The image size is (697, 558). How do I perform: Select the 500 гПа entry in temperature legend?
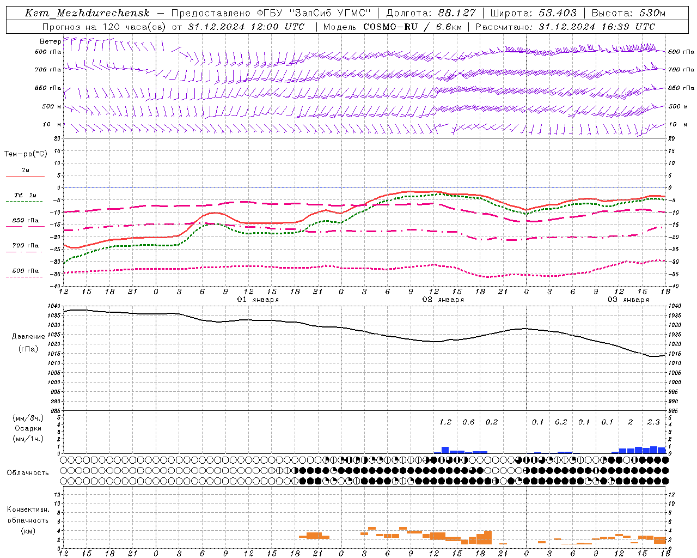26,271
